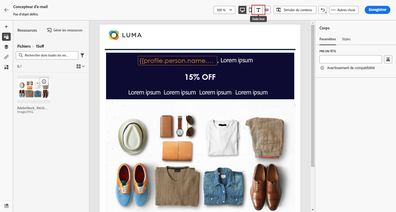Click Lorem ipsum beside the profile token
Viewport: 396px width, 212px height.
pyautogui.click(x=237, y=60)
